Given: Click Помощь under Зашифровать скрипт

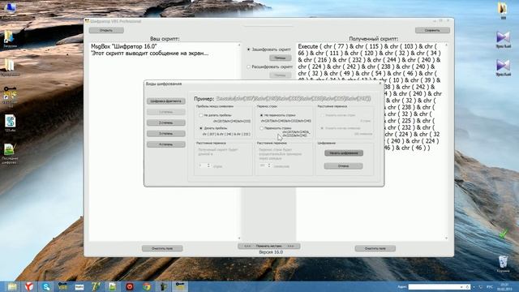Looking at the screenshot, I should (x=280, y=58).
